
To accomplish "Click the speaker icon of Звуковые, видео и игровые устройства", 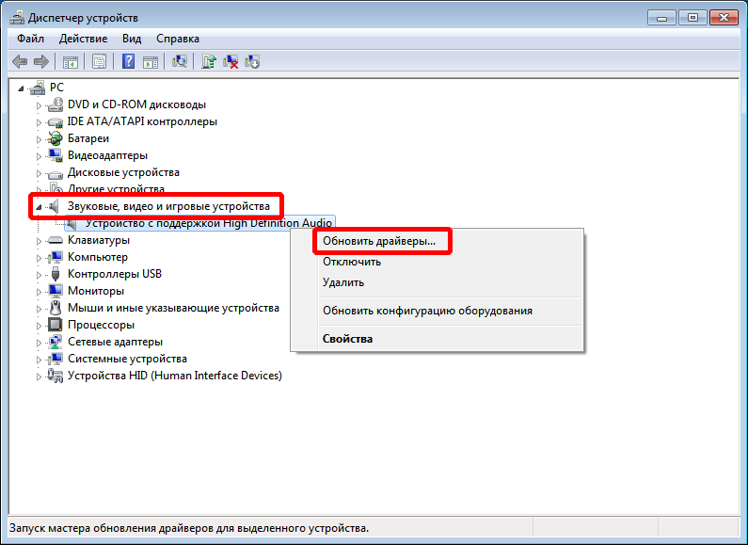I will click(x=55, y=206).
